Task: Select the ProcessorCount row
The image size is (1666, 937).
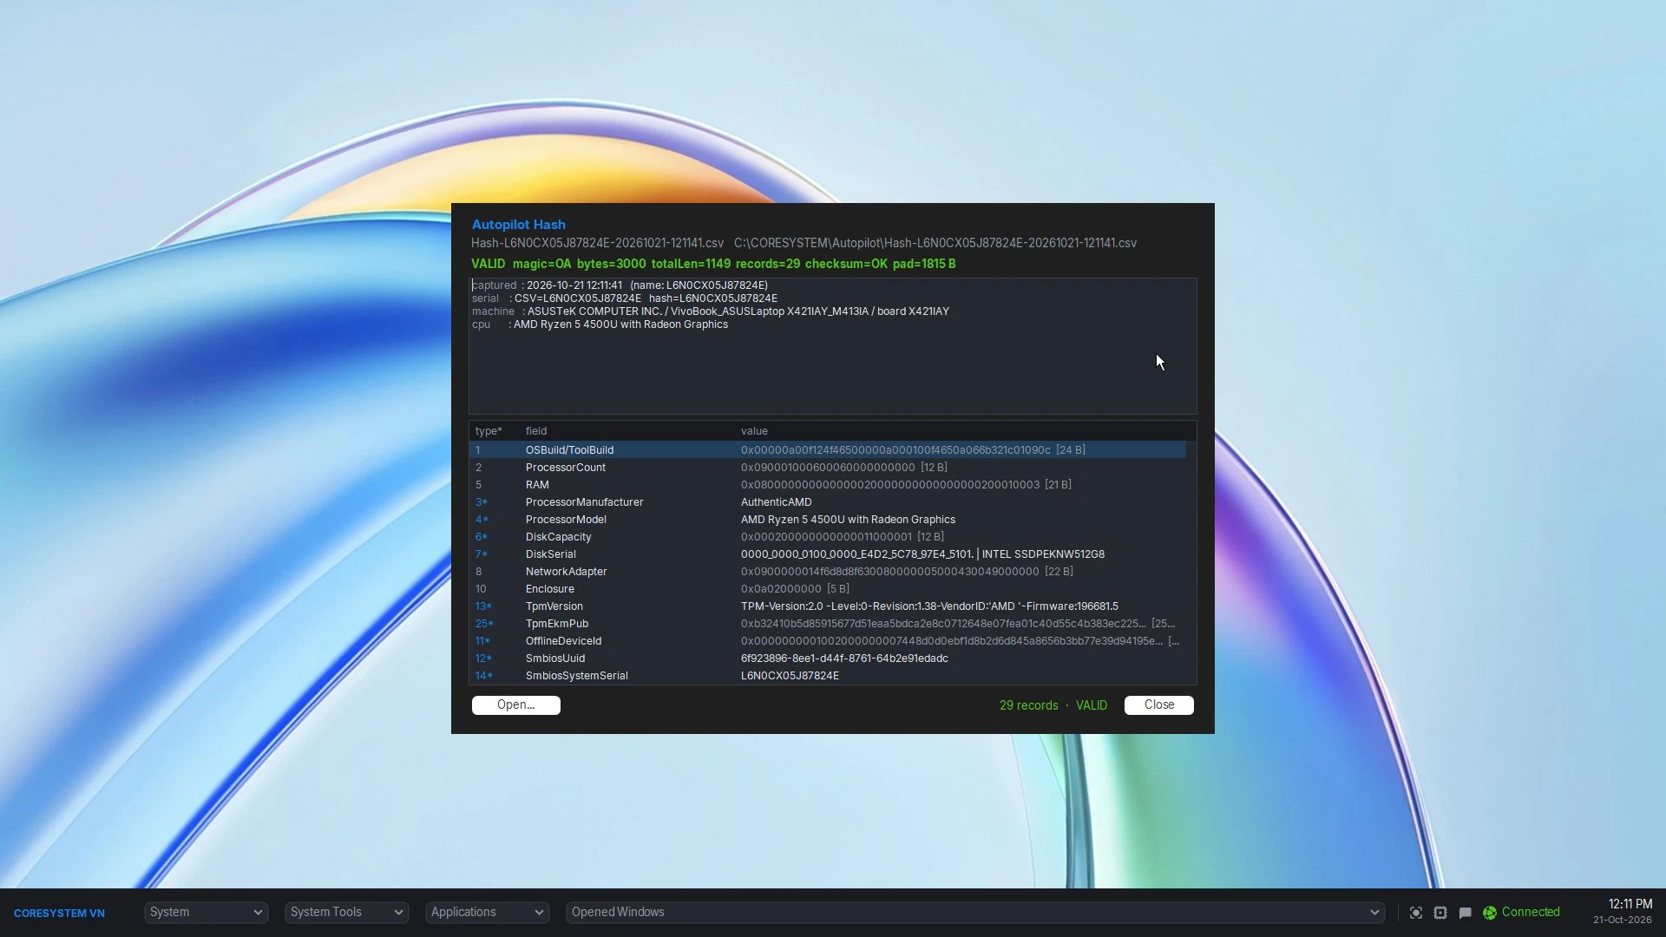Action: tap(828, 468)
